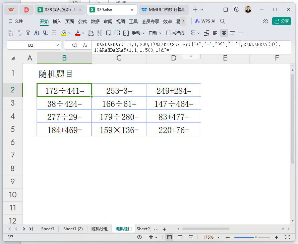This screenshot has width=298, height=244.
Task: Open the Review (审阅) tab
Action: coord(108,22)
